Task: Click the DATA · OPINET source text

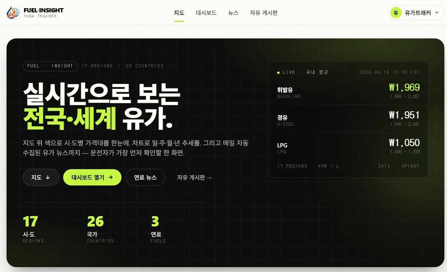Action: tap(399, 166)
